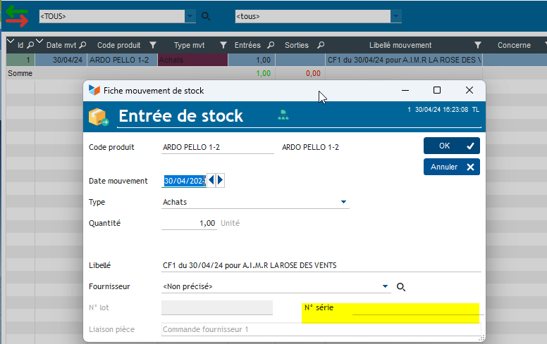Viewport: 547px width, 344px height.
Task: Click the green and red arrows stock movement icon
Action: click(17, 16)
